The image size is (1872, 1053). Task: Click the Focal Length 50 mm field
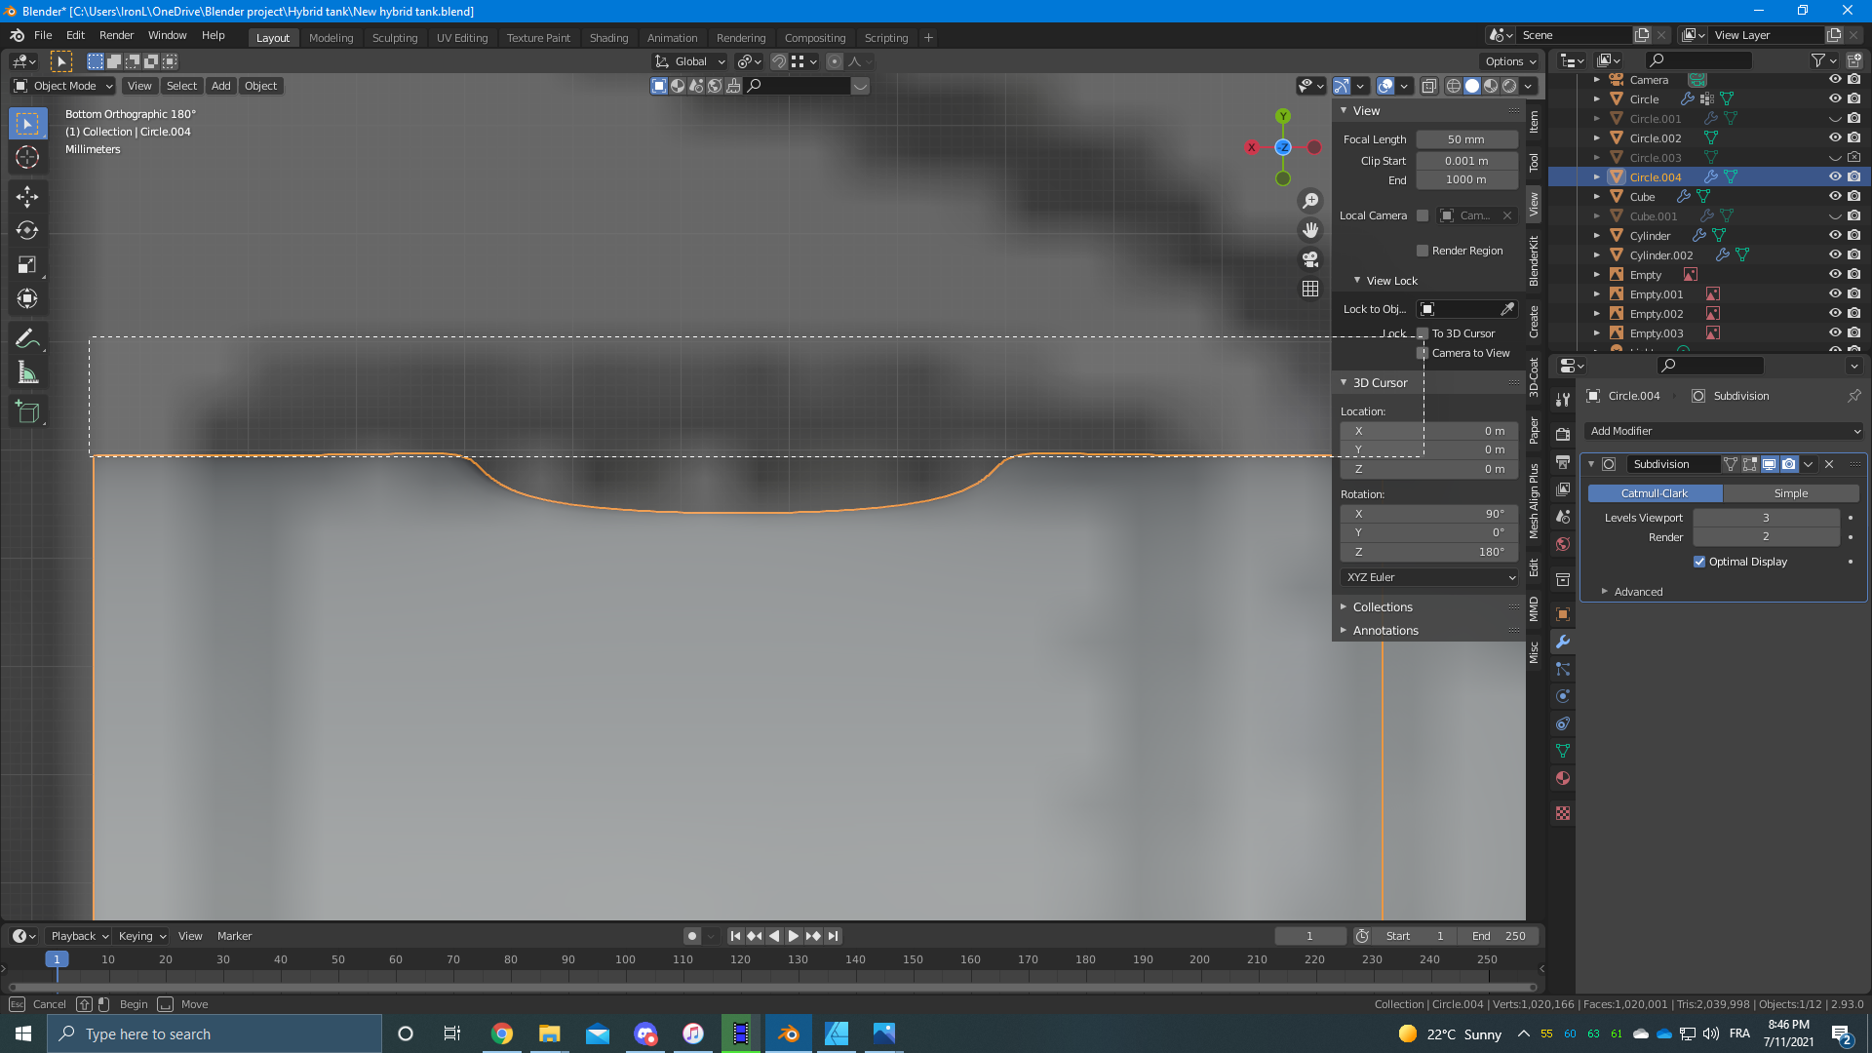click(1466, 139)
